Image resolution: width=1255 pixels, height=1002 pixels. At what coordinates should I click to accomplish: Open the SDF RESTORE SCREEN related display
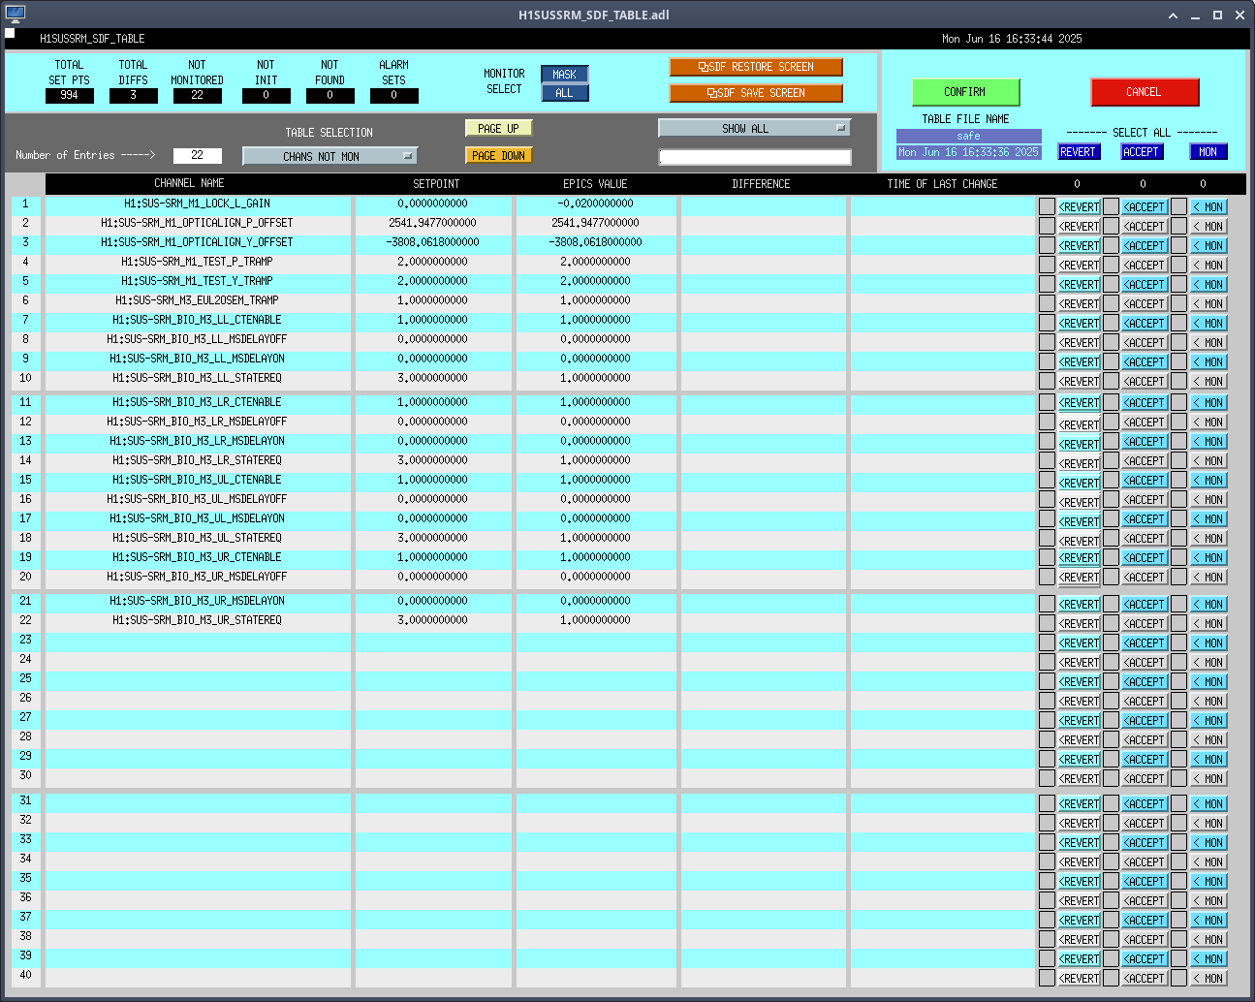(756, 67)
